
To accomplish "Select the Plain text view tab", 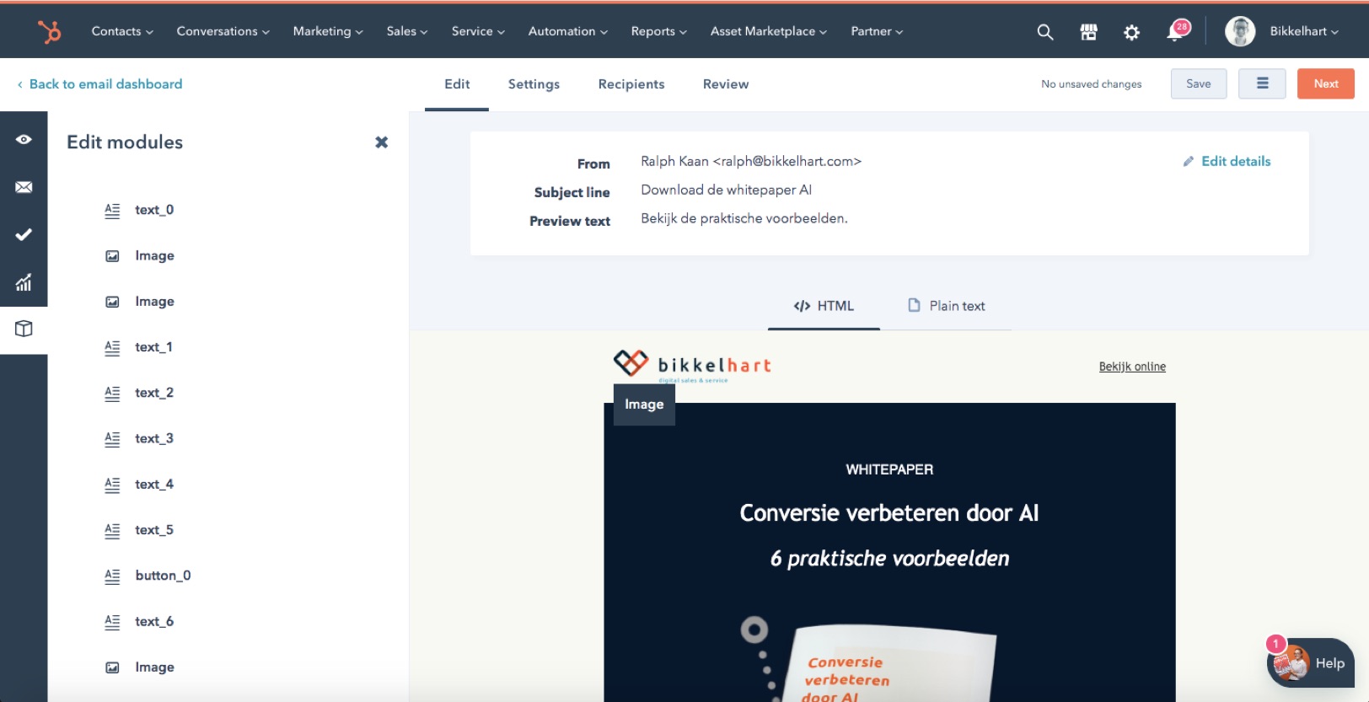I will [946, 306].
